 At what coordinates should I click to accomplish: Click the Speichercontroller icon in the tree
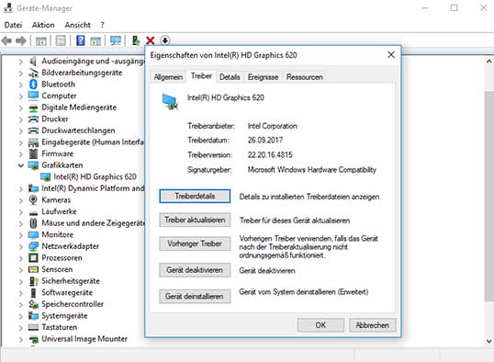tap(33, 304)
